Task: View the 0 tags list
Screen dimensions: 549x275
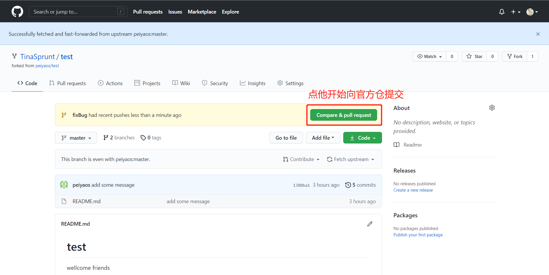Action: 151,138
